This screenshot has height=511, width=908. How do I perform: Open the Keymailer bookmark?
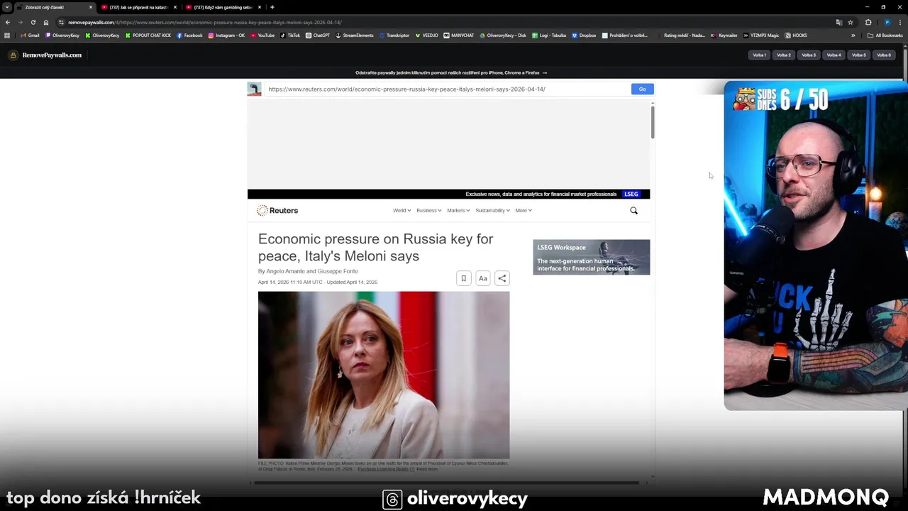[x=724, y=35]
